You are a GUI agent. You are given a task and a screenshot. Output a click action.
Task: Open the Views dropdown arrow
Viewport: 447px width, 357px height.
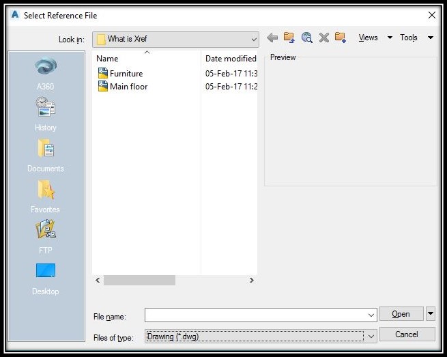pos(390,38)
